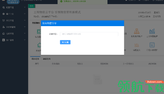The width and height of the screenshot is (164, 94).
Task: Click the 上一步发送人 column header
Action: pyautogui.click(x=128, y=64)
